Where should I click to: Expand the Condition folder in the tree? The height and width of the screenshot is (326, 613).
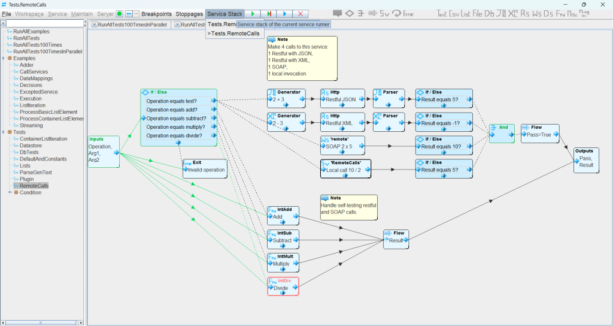(10, 192)
